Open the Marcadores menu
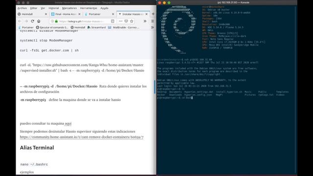 pos(69,8)
